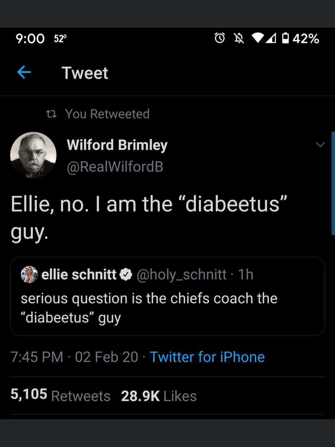
Task: Open the @holy_schnitt handle
Action: [x=182, y=275]
